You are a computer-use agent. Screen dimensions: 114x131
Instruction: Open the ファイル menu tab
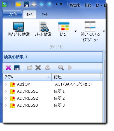(12, 14)
